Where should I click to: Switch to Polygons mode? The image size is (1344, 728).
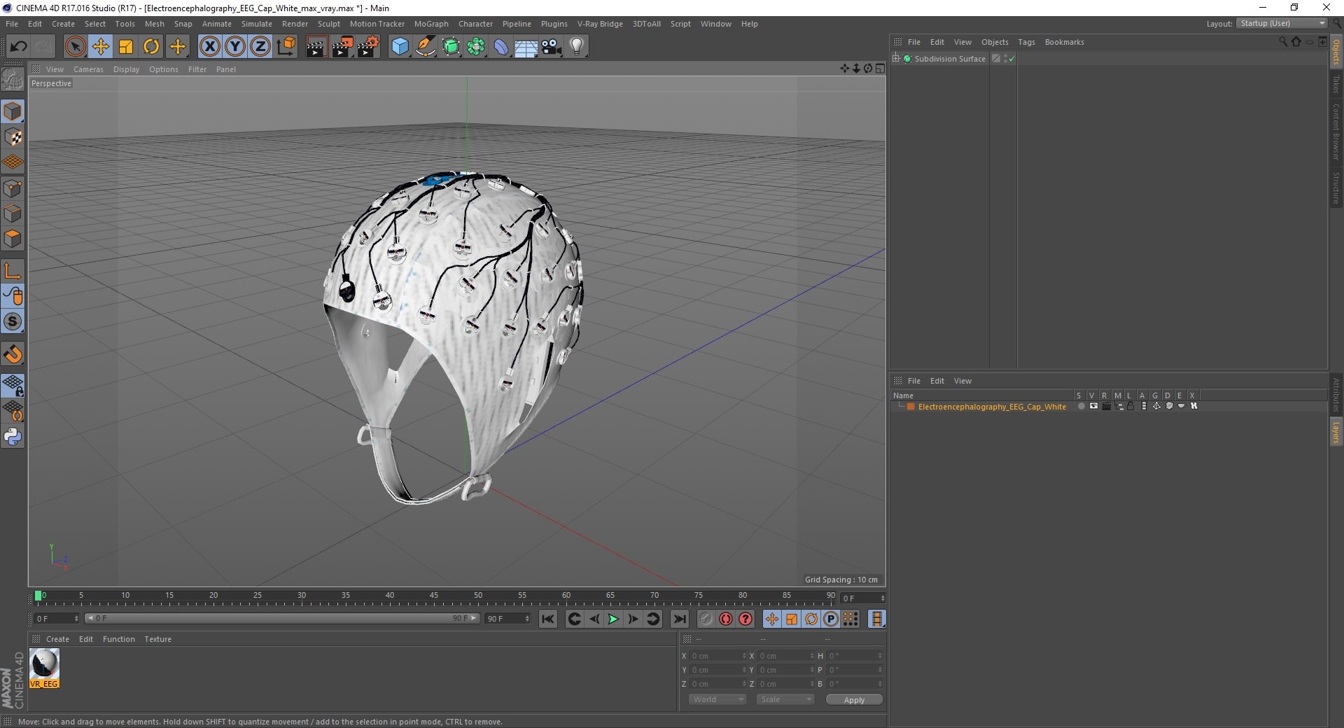tap(13, 239)
